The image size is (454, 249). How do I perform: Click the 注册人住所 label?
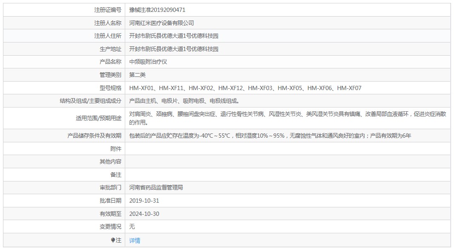pyautogui.click(x=108, y=36)
